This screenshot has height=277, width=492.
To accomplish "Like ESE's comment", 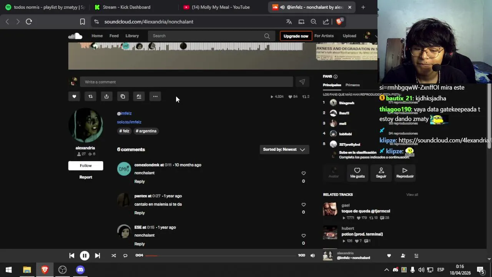I will point(303,236).
